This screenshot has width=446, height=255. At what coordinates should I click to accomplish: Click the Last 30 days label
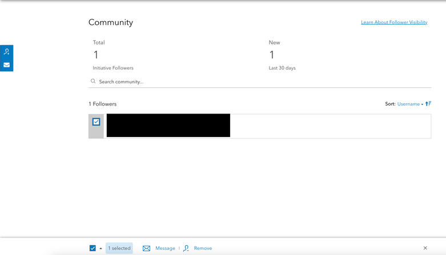point(282,68)
